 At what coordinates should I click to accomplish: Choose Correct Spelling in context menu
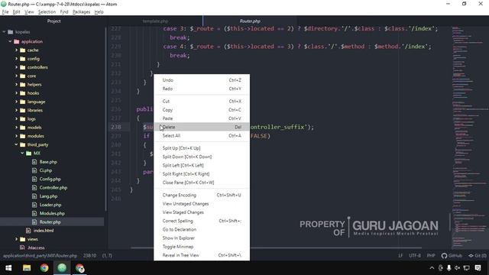pyautogui.click(x=202, y=221)
